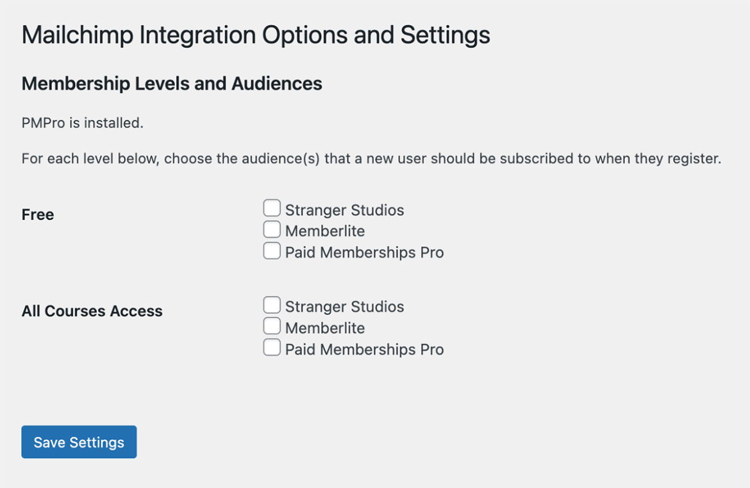Screen dimensions: 750x488
Task: Click Paid Memberships Pro label in All Courses Access
Action: [365, 349]
